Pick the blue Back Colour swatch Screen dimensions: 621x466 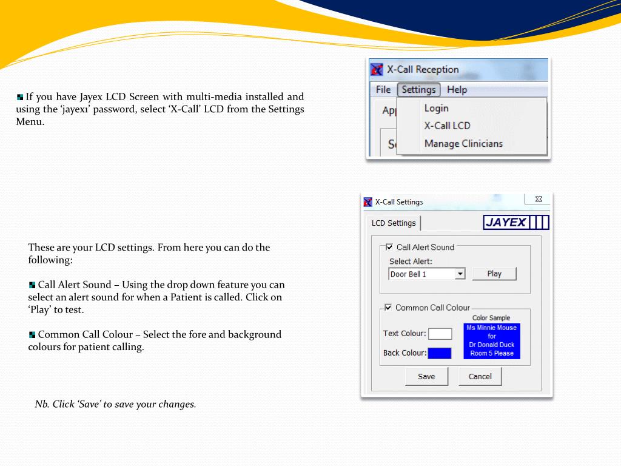coord(440,353)
